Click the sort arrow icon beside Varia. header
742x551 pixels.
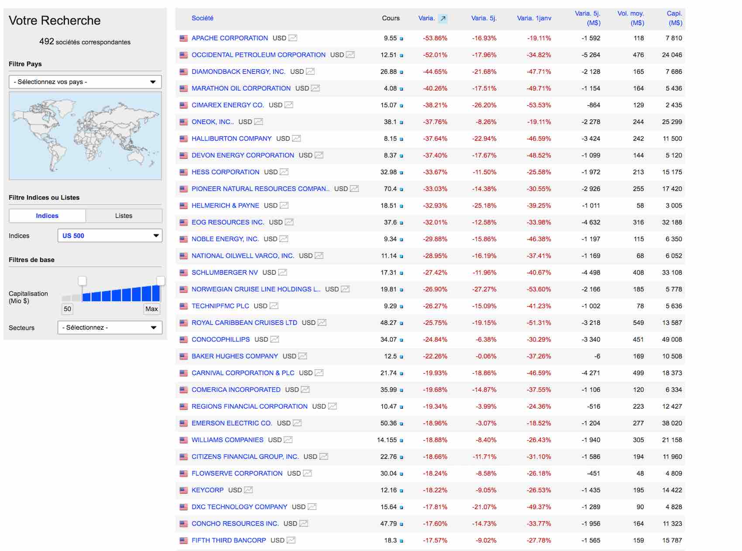[x=443, y=18]
